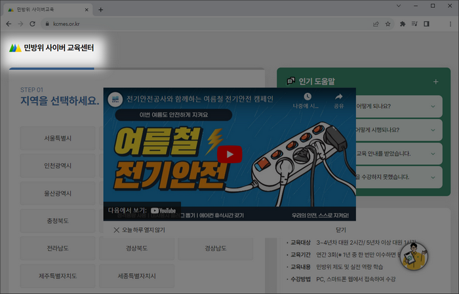
Task: Toggle the Chrome side panel button
Action: tap(428, 24)
